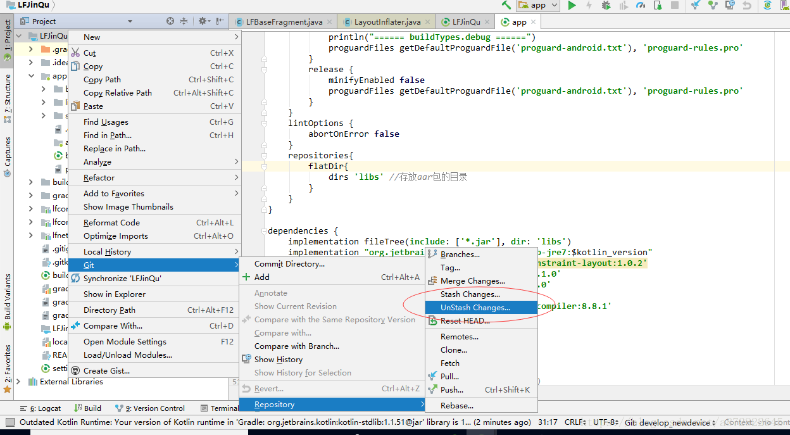Open the New submenu
The width and height of the screenshot is (790, 435).
point(154,37)
